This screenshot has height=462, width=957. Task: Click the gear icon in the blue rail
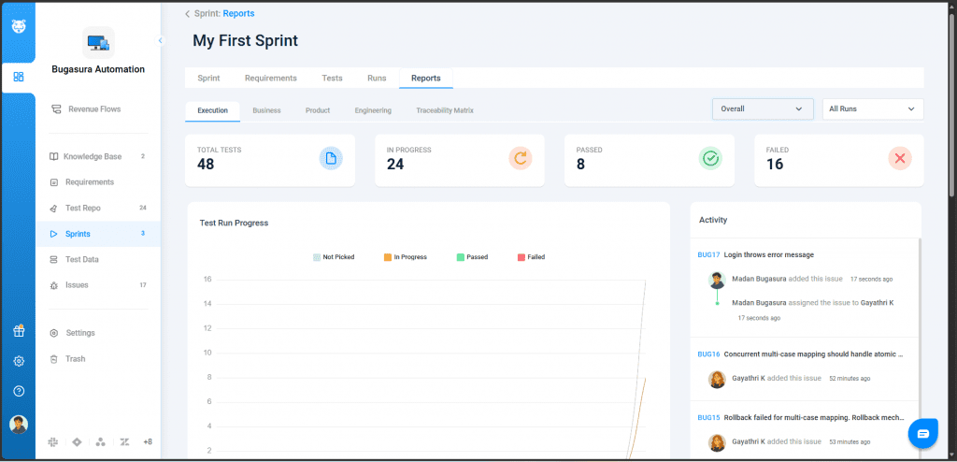pyautogui.click(x=19, y=361)
